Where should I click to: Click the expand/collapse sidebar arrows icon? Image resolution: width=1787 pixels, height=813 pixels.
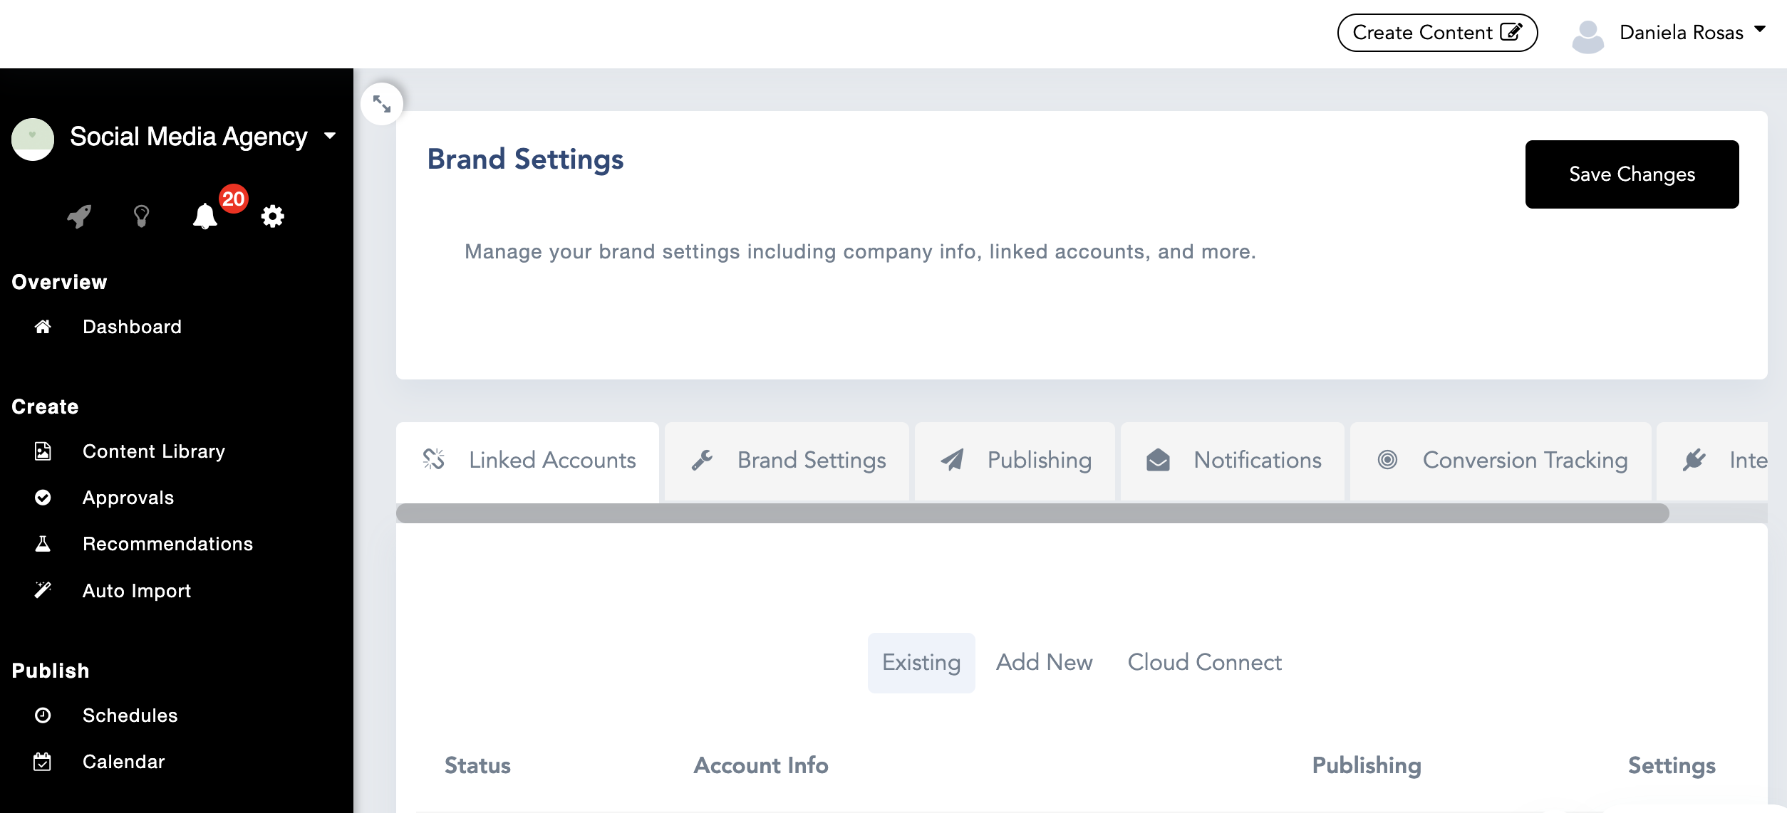point(382,104)
